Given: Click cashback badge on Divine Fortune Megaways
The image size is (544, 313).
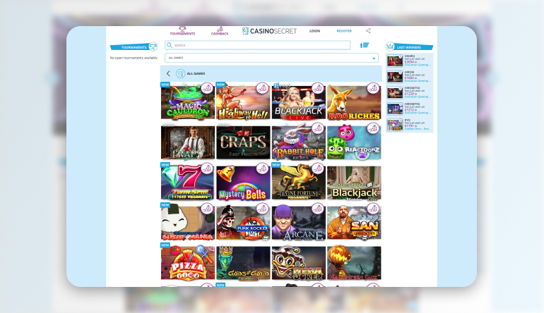Looking at the screenshot, I should 318,168.
